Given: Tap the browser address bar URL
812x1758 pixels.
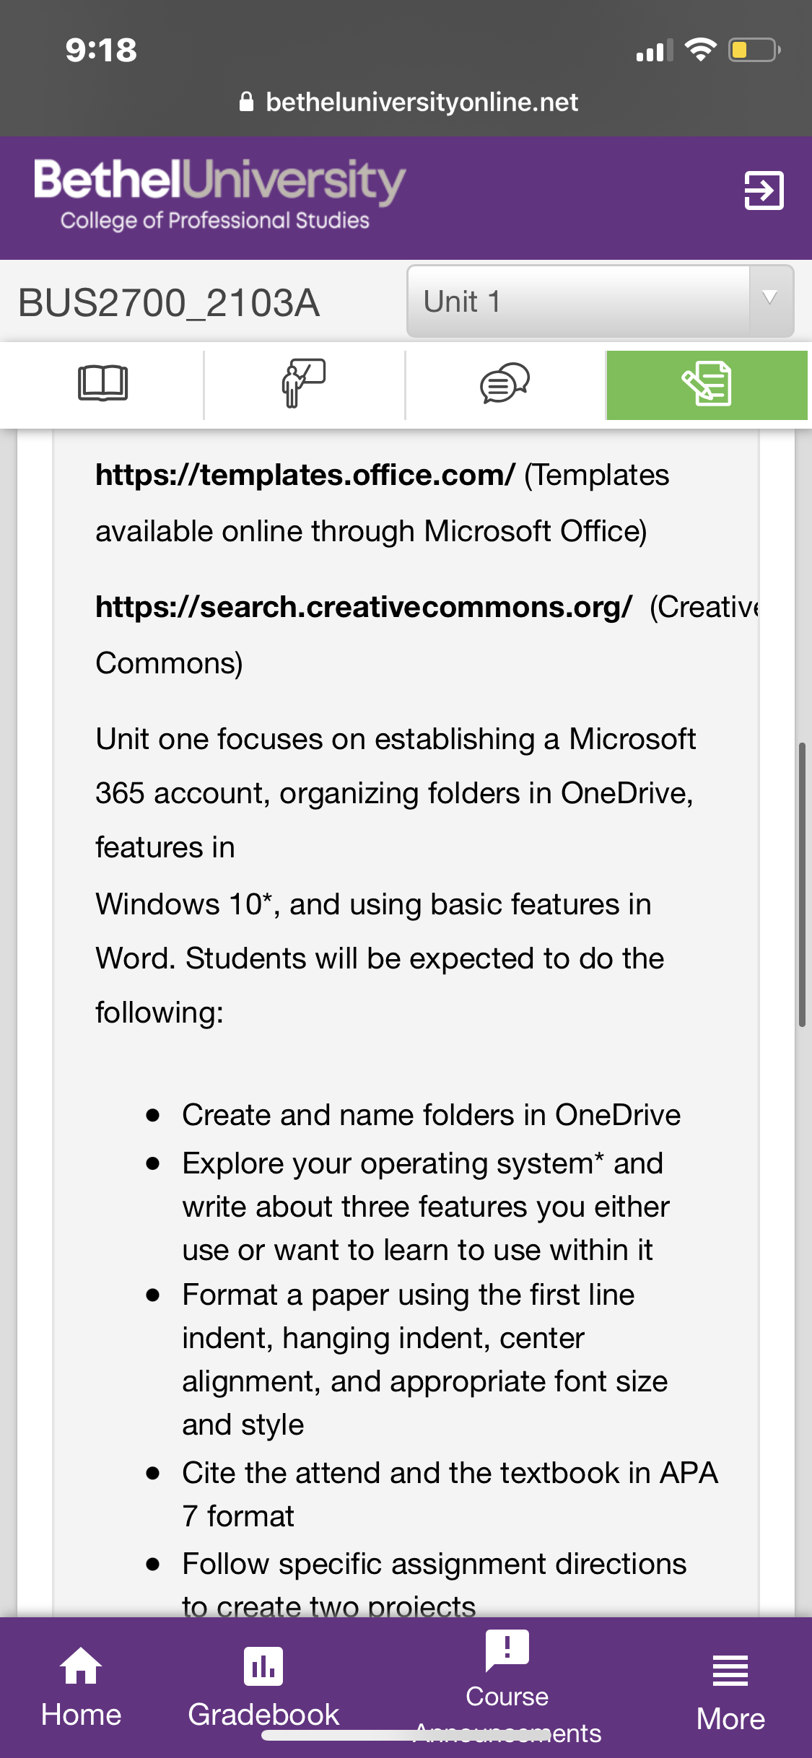Looking at the screenshot, I should pos(422,102).
